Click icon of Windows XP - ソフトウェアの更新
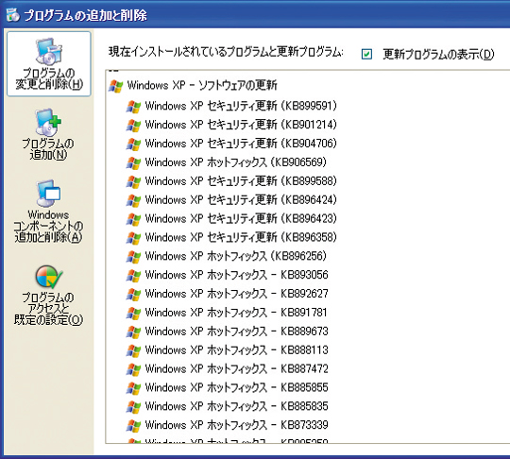 pyautogui.click(x=115, y=86)
